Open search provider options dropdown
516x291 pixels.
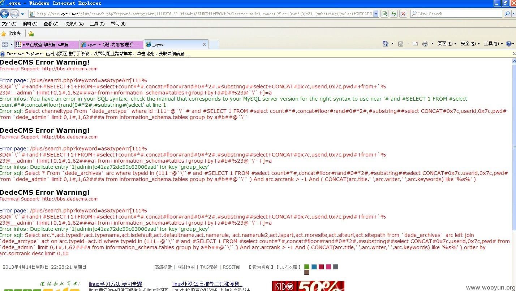pos(513,14)
